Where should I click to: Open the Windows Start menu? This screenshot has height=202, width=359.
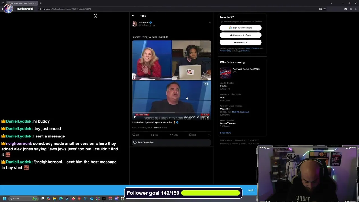coord(4,199)
